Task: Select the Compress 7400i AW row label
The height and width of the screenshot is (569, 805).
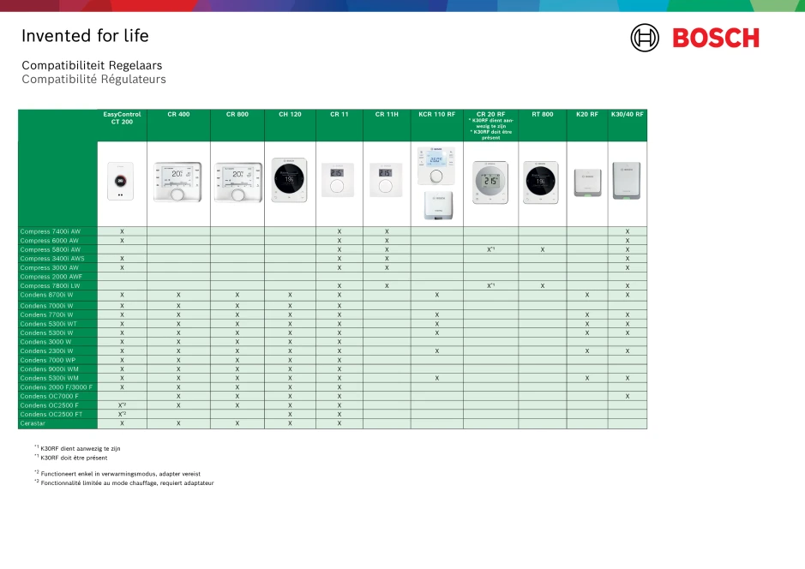Action: [51, 231]
